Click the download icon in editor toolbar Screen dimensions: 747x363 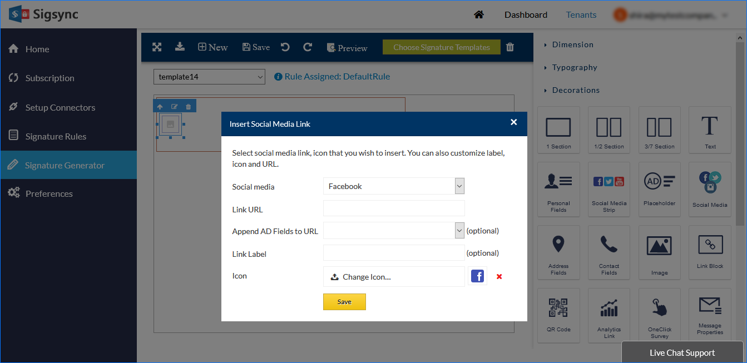click(x=180, y=47)
